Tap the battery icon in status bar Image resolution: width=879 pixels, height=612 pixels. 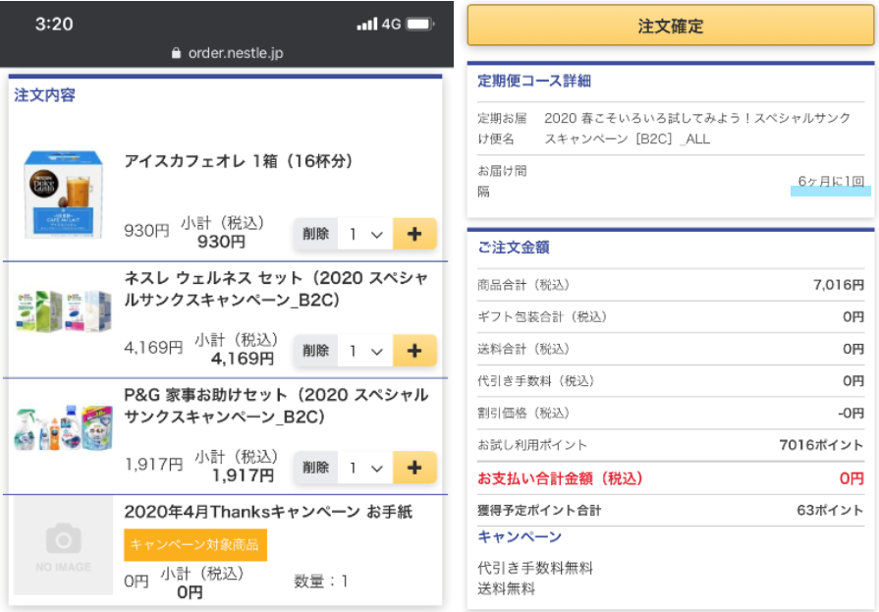[x=420, y=25]
